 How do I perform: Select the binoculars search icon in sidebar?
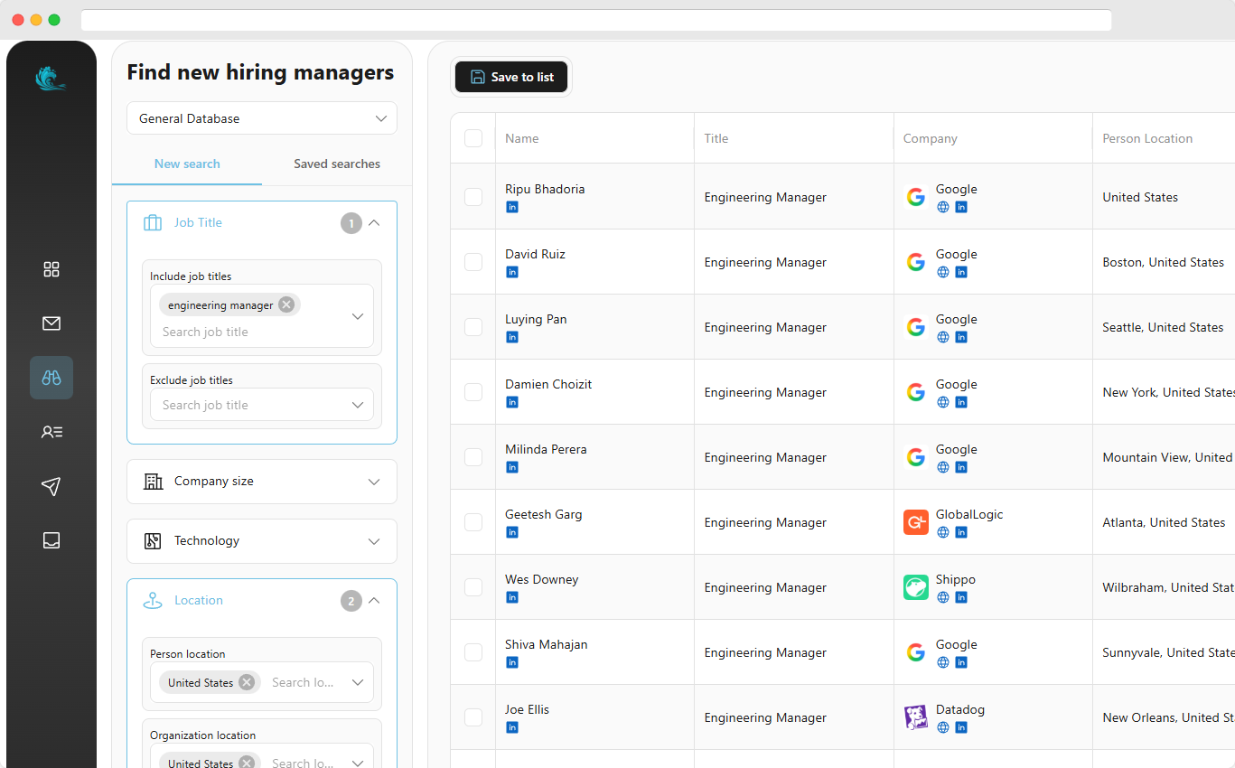[x=51, y=378]
